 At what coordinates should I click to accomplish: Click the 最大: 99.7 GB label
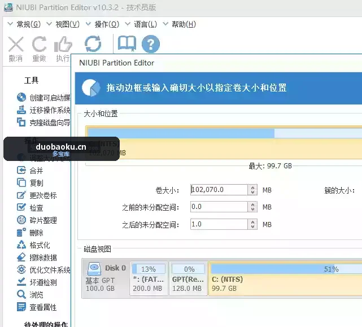271,166
